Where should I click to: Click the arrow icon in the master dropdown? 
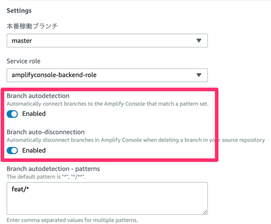tap(199, 41)
